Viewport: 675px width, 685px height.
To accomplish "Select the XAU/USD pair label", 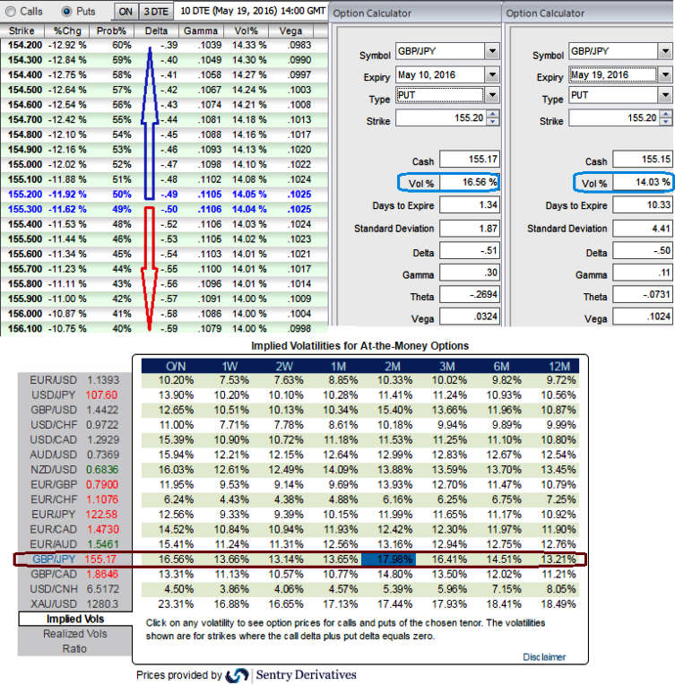I will click(54, 604).
